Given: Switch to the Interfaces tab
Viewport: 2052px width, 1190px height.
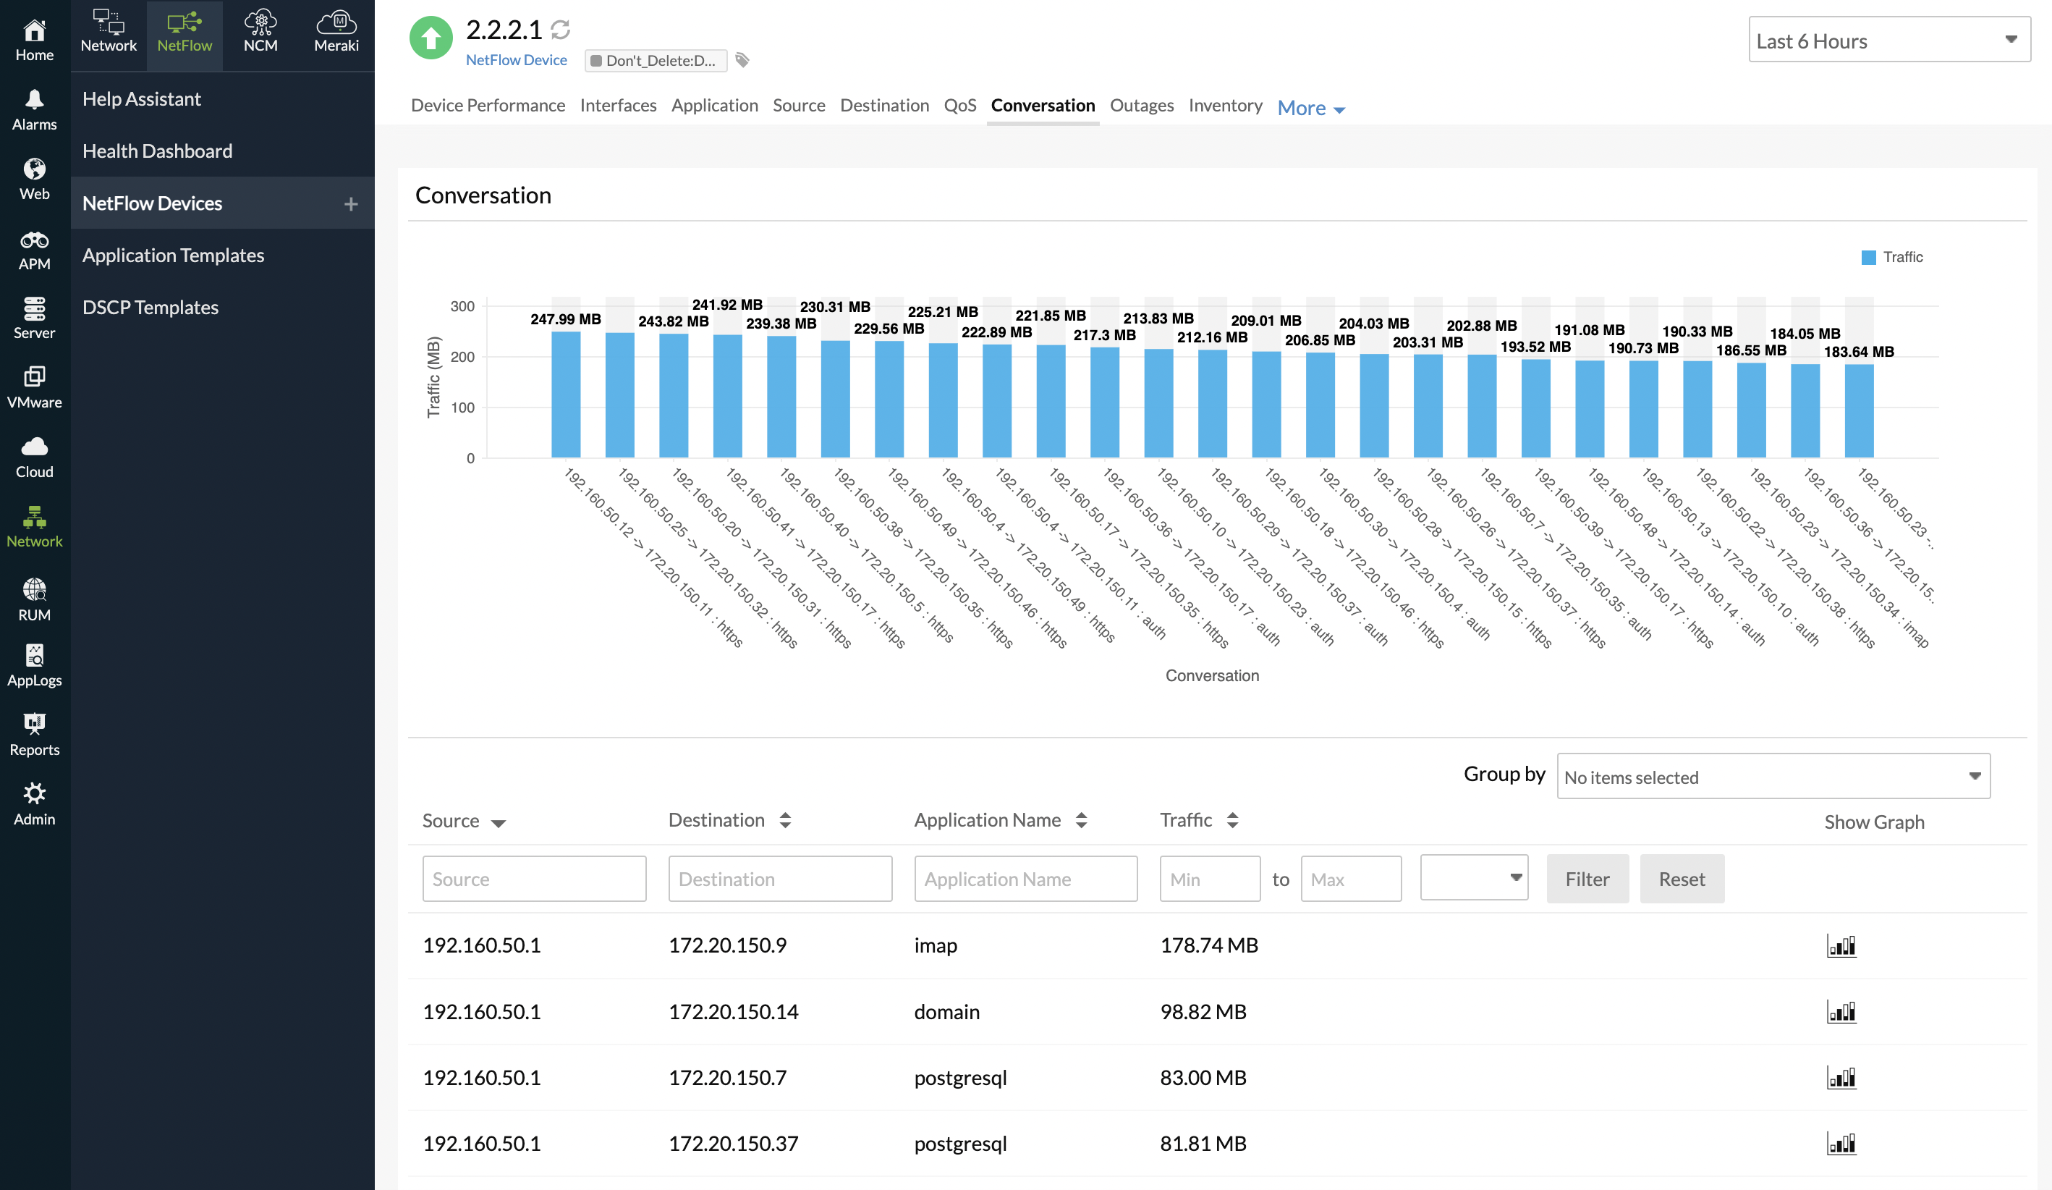Looking at the screenshot, I should click(617, 105).
